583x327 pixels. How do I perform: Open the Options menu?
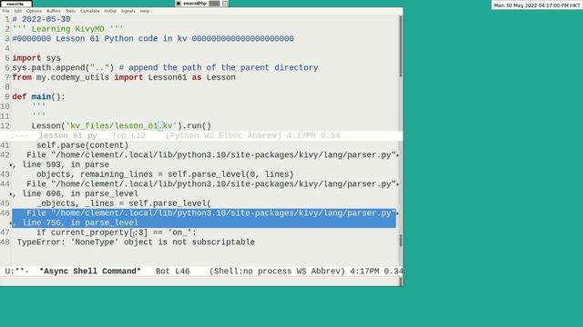34,11
